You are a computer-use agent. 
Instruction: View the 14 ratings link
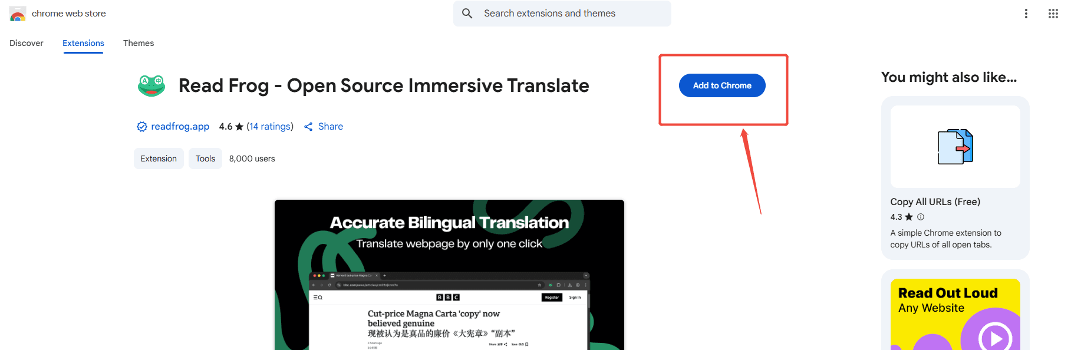click(269, 127)
